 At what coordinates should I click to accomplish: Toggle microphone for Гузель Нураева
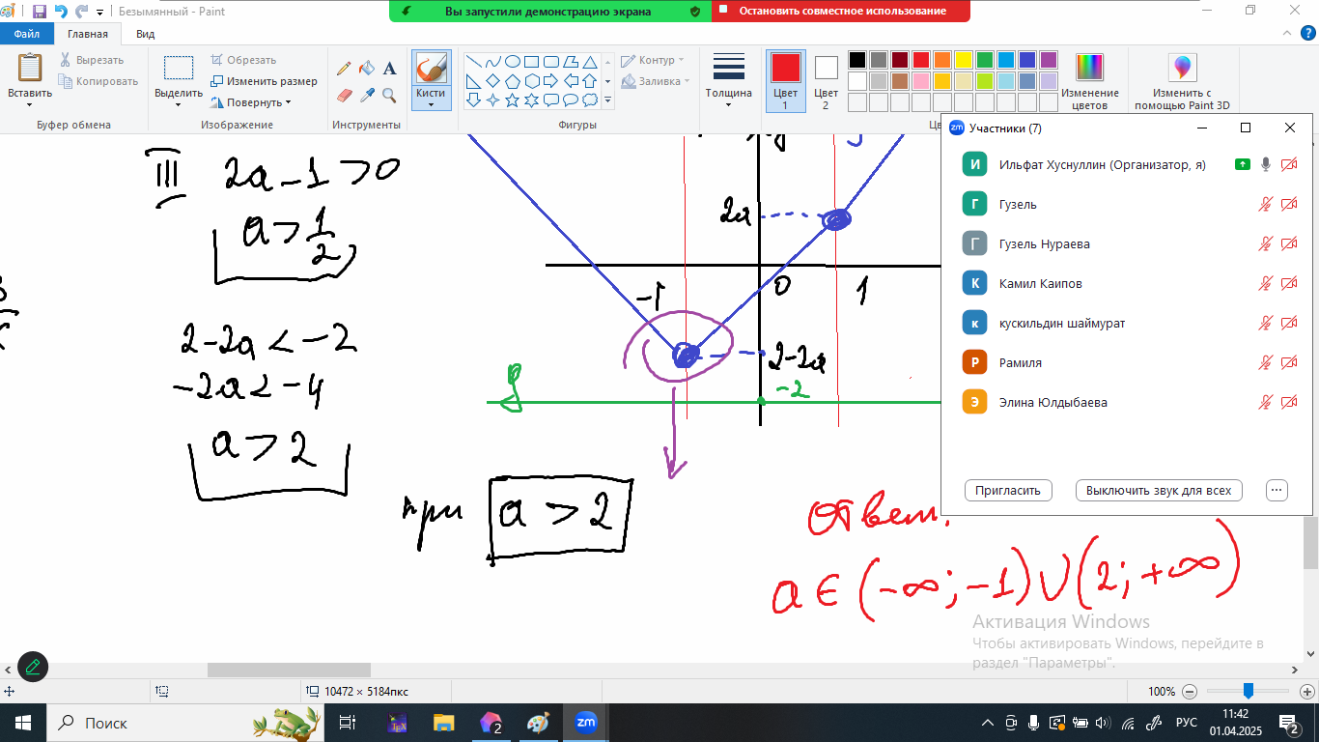[1266, 244]
